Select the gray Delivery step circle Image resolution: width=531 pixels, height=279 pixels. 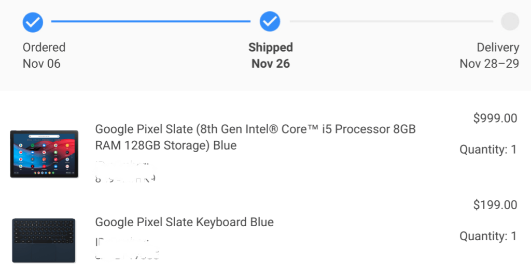pyautogui.click(x=510, y=21)
